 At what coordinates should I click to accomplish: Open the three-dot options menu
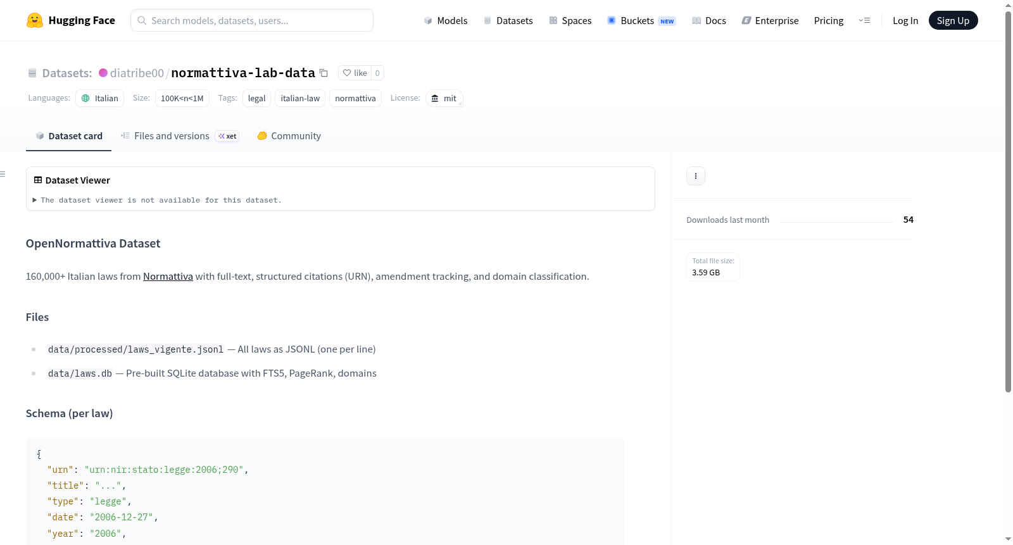pyautogui.click(x=696, y=176)
